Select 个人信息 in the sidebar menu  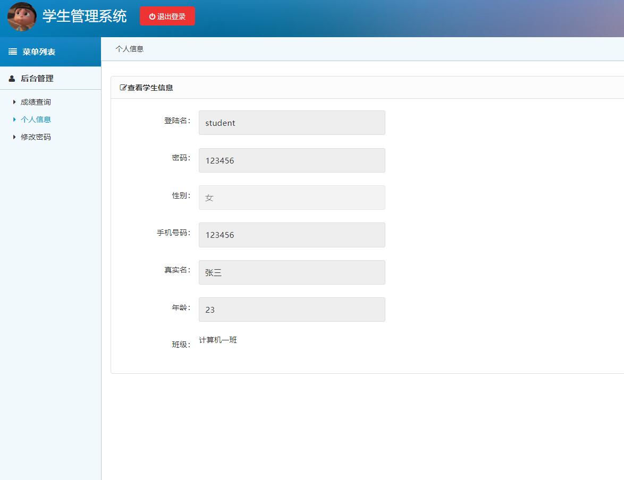click(37, 119)
